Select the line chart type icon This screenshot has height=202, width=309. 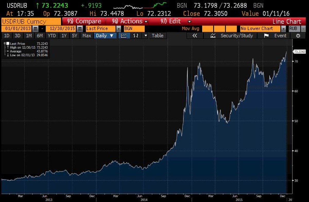[x=124, y=36]
